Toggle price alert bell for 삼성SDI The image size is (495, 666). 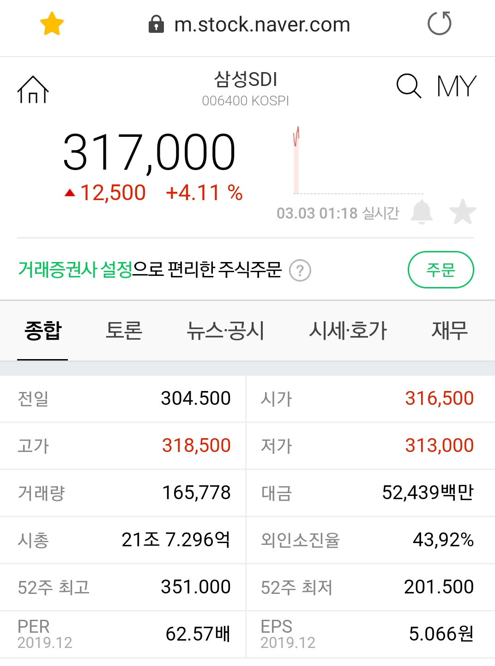422,212
